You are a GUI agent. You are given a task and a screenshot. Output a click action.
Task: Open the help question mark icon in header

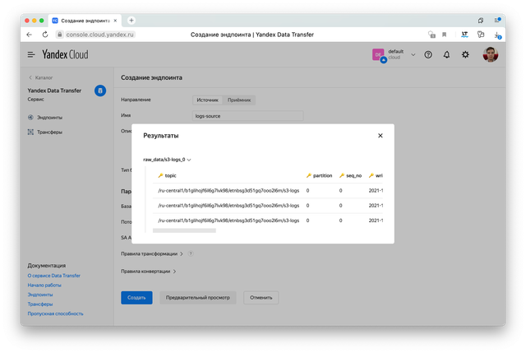428,54
